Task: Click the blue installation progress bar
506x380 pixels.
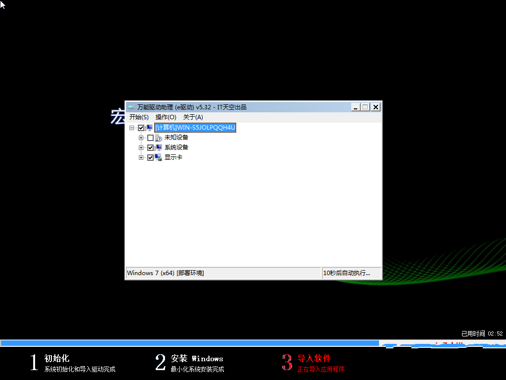Action: (190, 343)
